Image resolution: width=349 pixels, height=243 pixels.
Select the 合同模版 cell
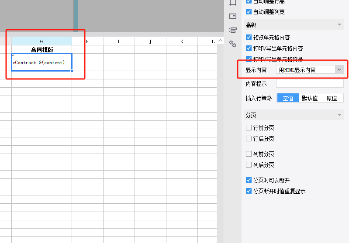41,49
